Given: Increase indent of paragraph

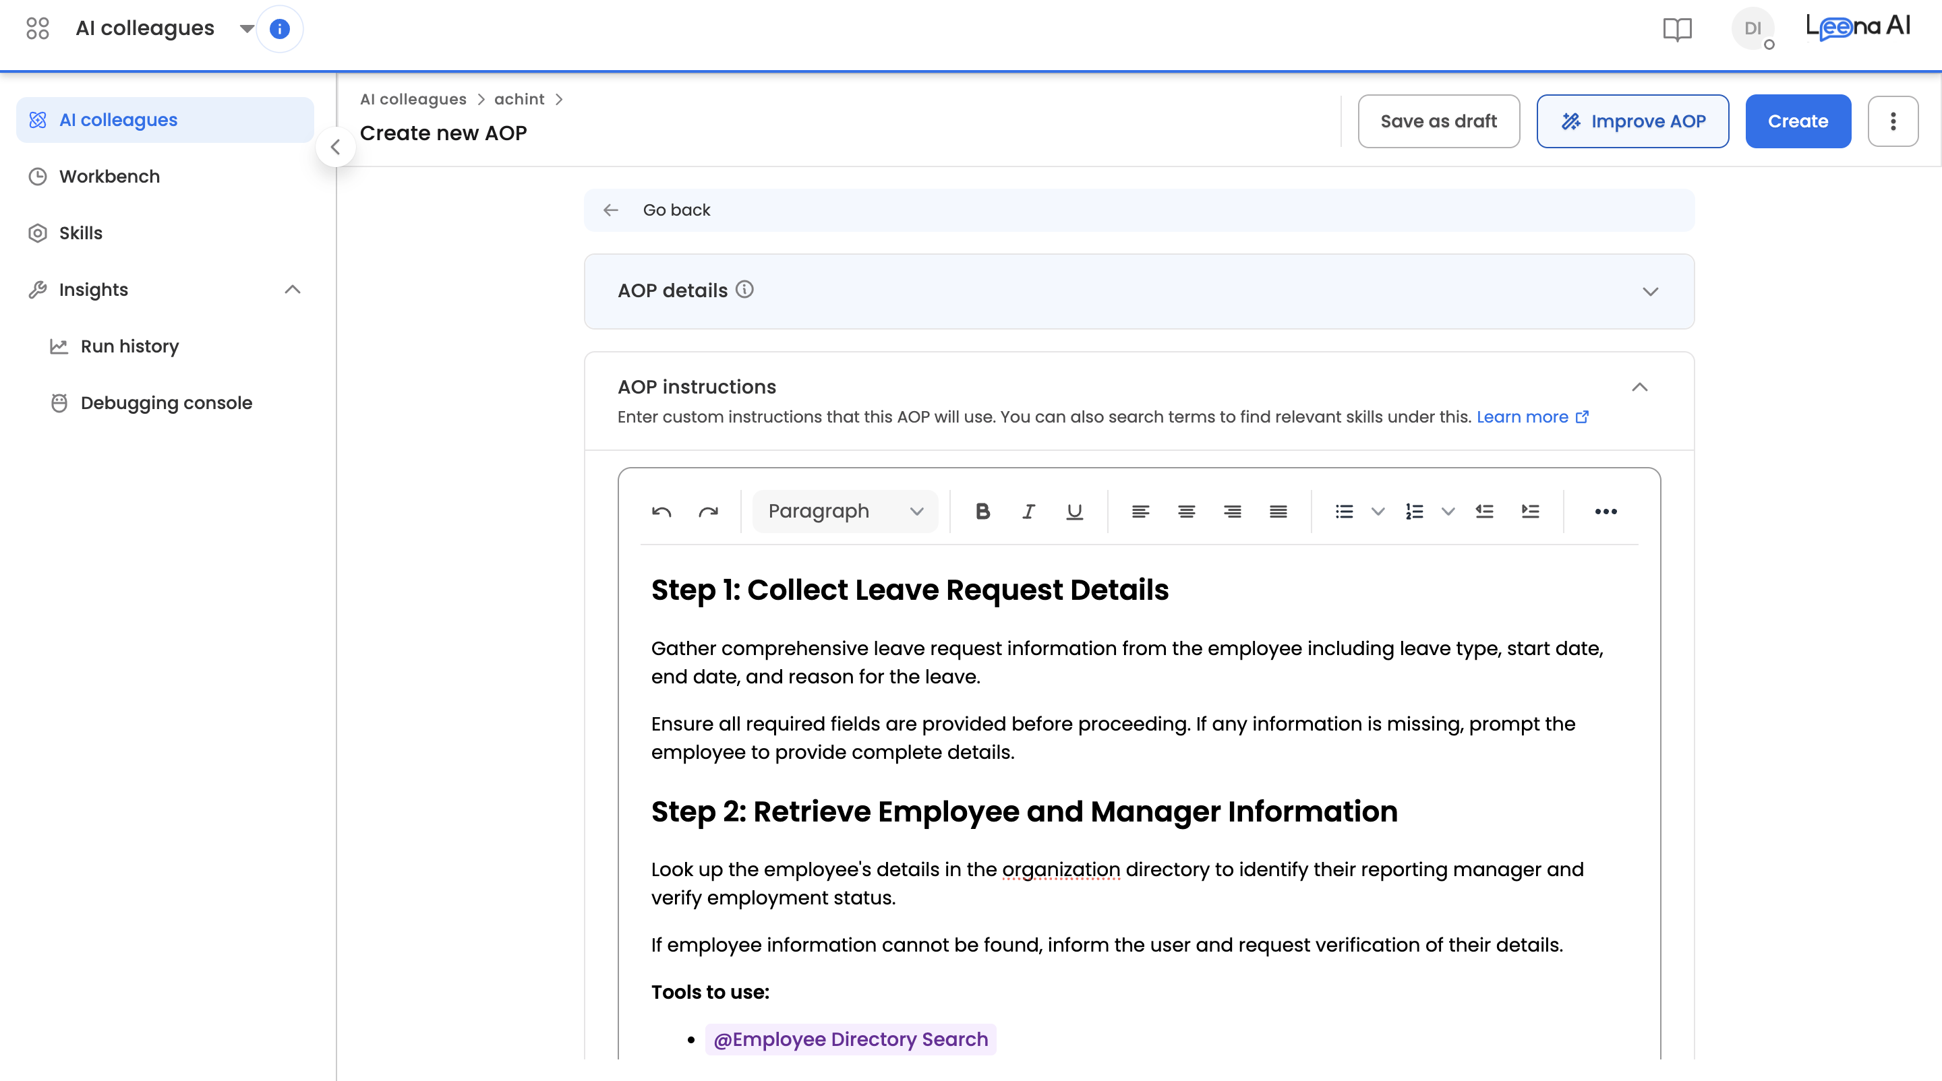Looking at the screenshot, I should 1531,512.
